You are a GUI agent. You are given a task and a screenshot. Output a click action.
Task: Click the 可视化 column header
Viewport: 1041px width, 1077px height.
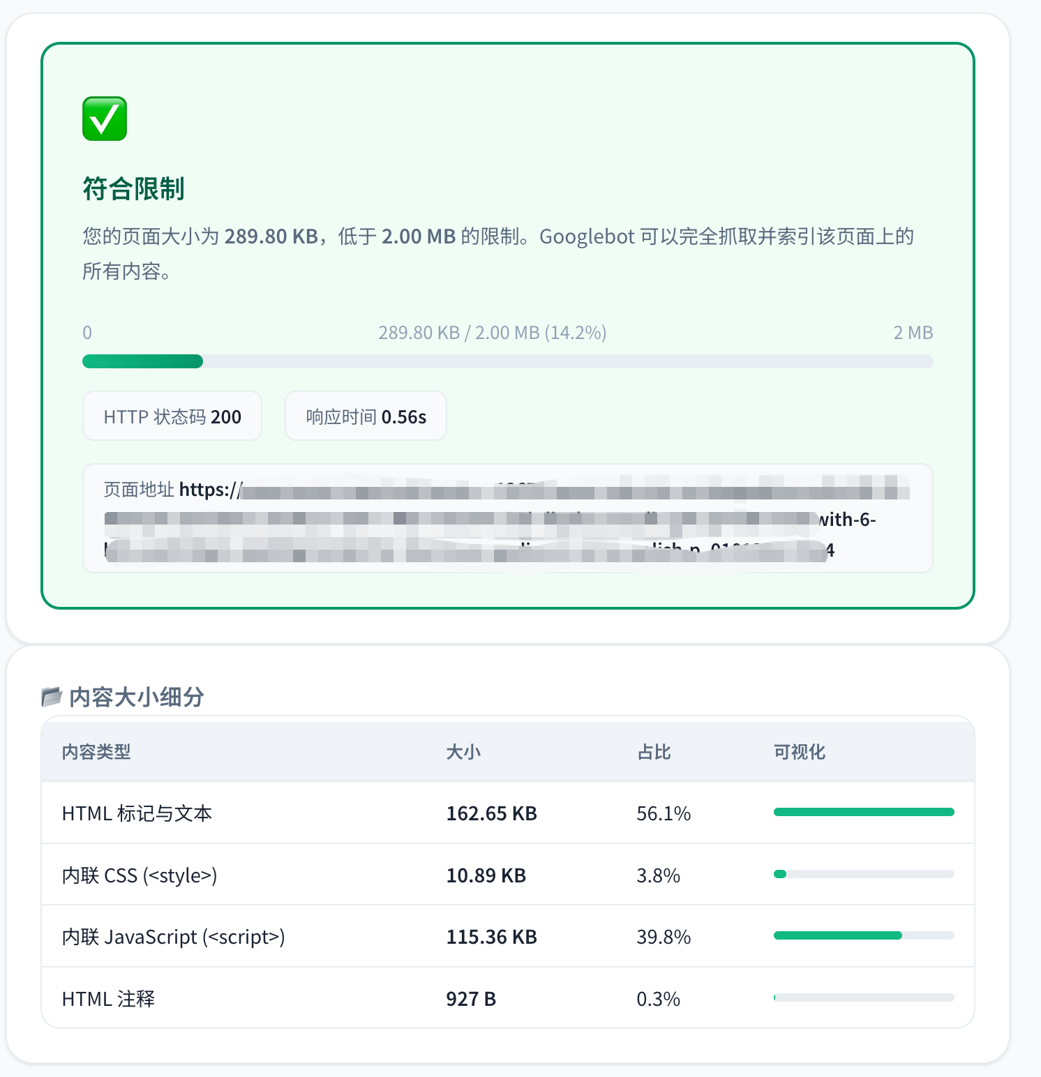799,752
